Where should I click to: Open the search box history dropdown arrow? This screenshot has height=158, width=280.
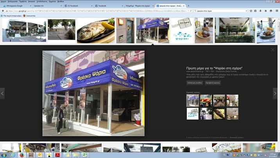coord(246,11)
